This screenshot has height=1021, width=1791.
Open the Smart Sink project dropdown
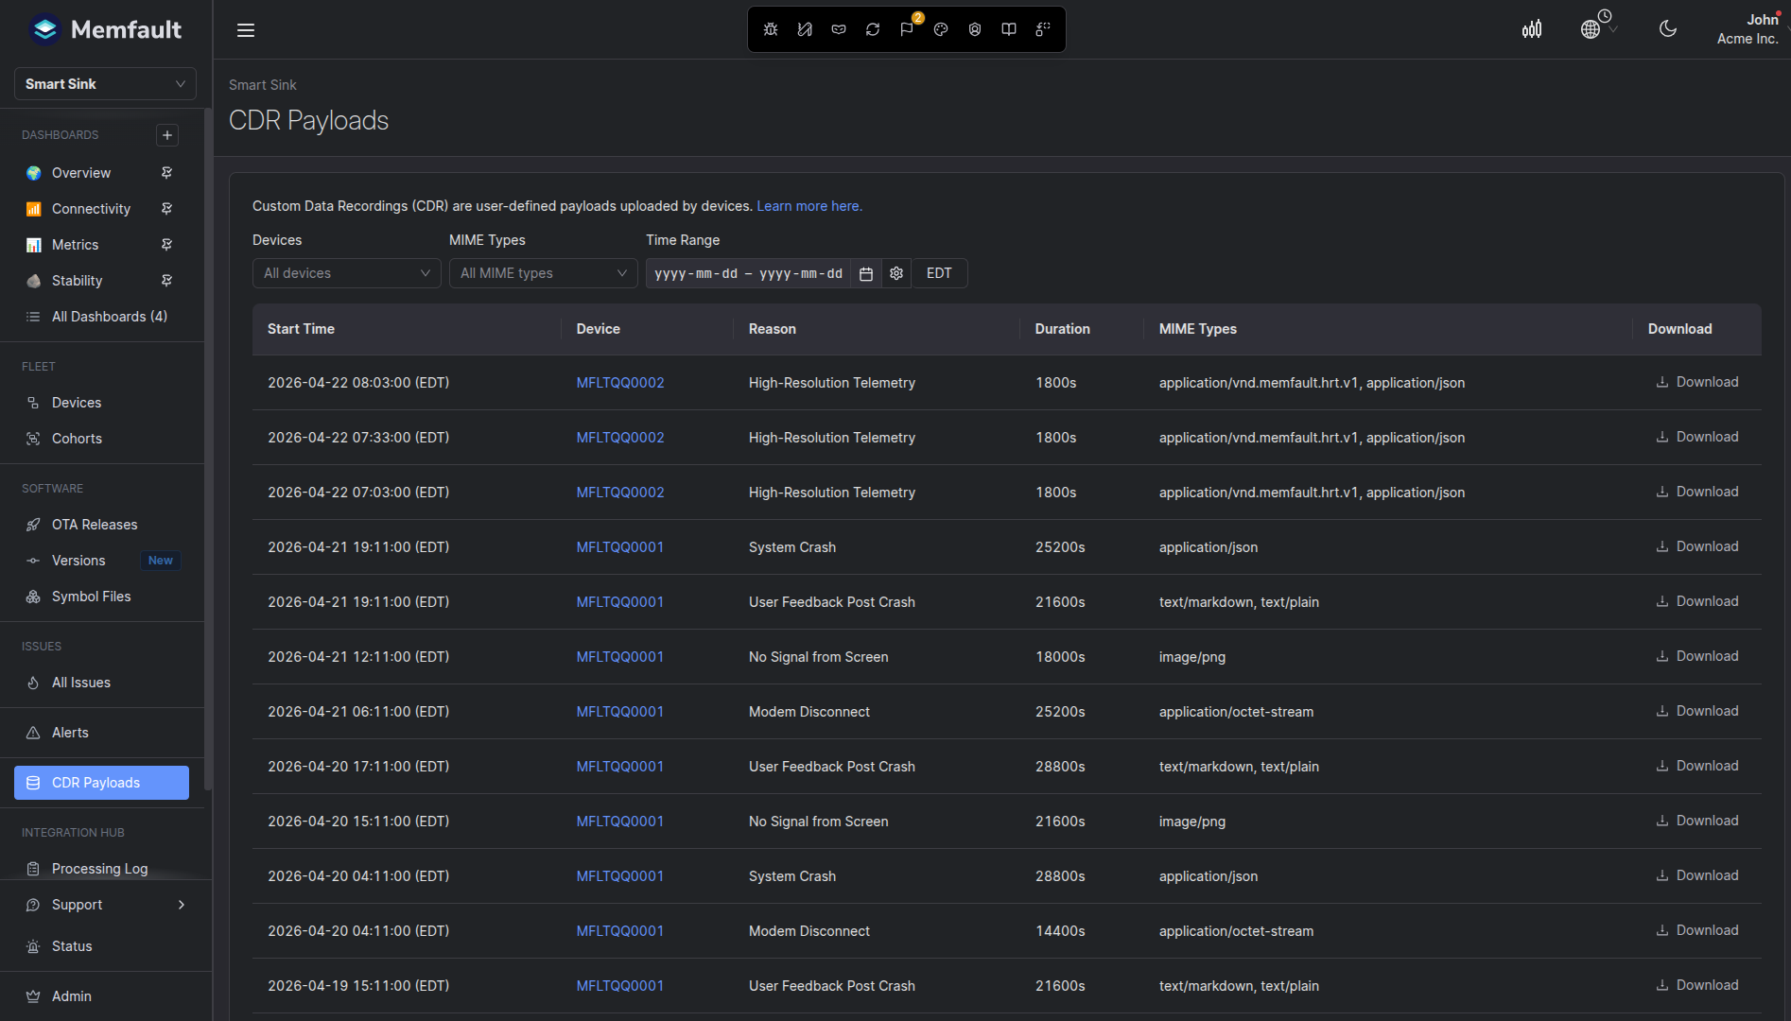tap(105, 84)
